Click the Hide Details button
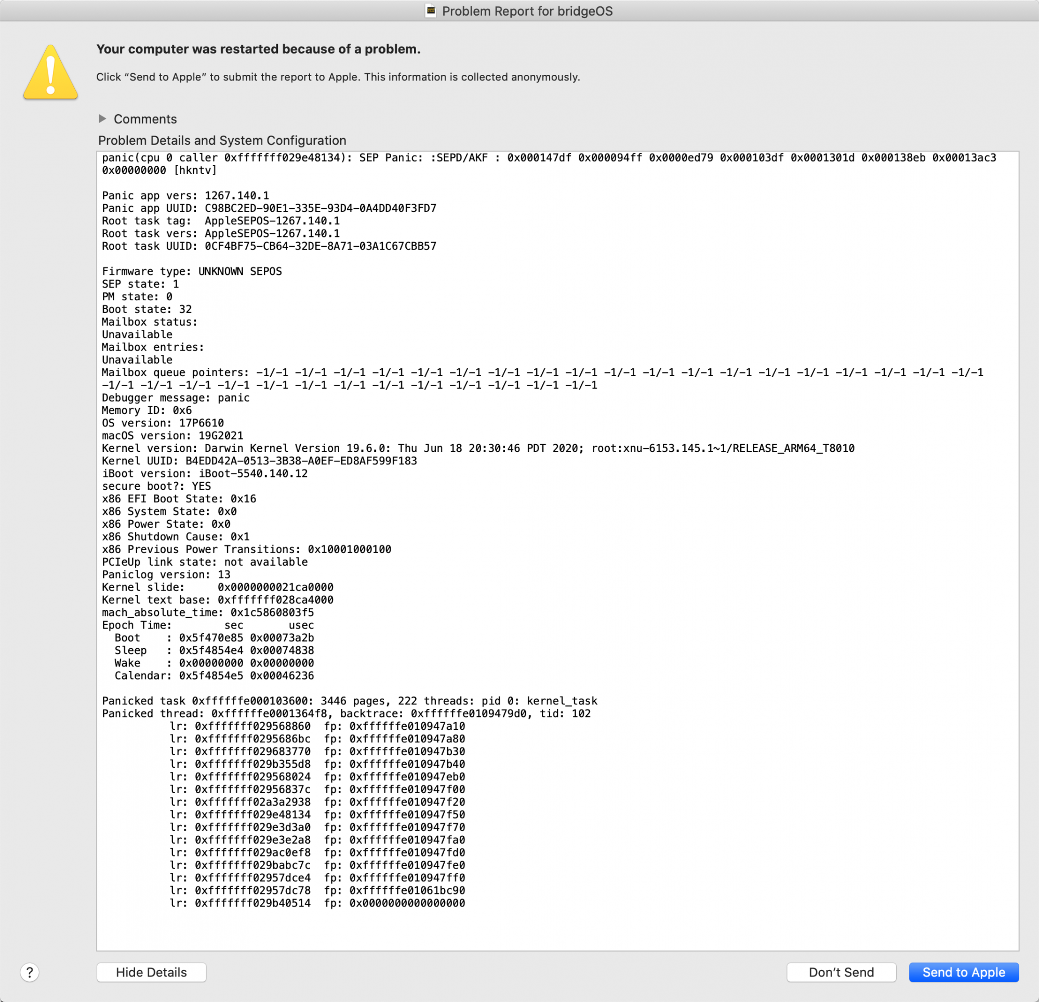Viewport: 1039px width, 1002px height. [x=151, y=972]
